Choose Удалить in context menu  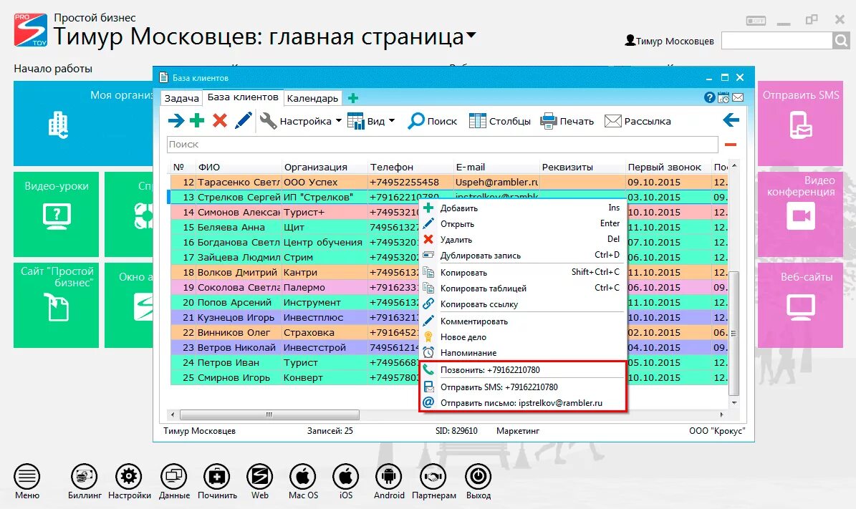point(522,240)
